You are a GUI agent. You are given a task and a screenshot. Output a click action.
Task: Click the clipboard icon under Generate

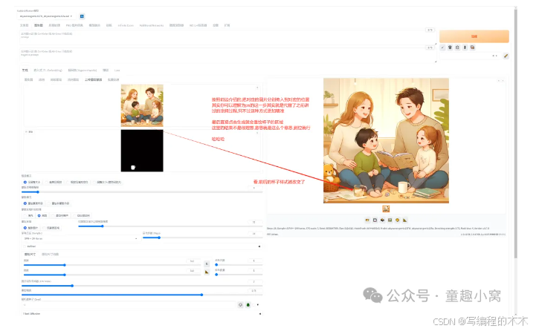(x=457, y=47)
